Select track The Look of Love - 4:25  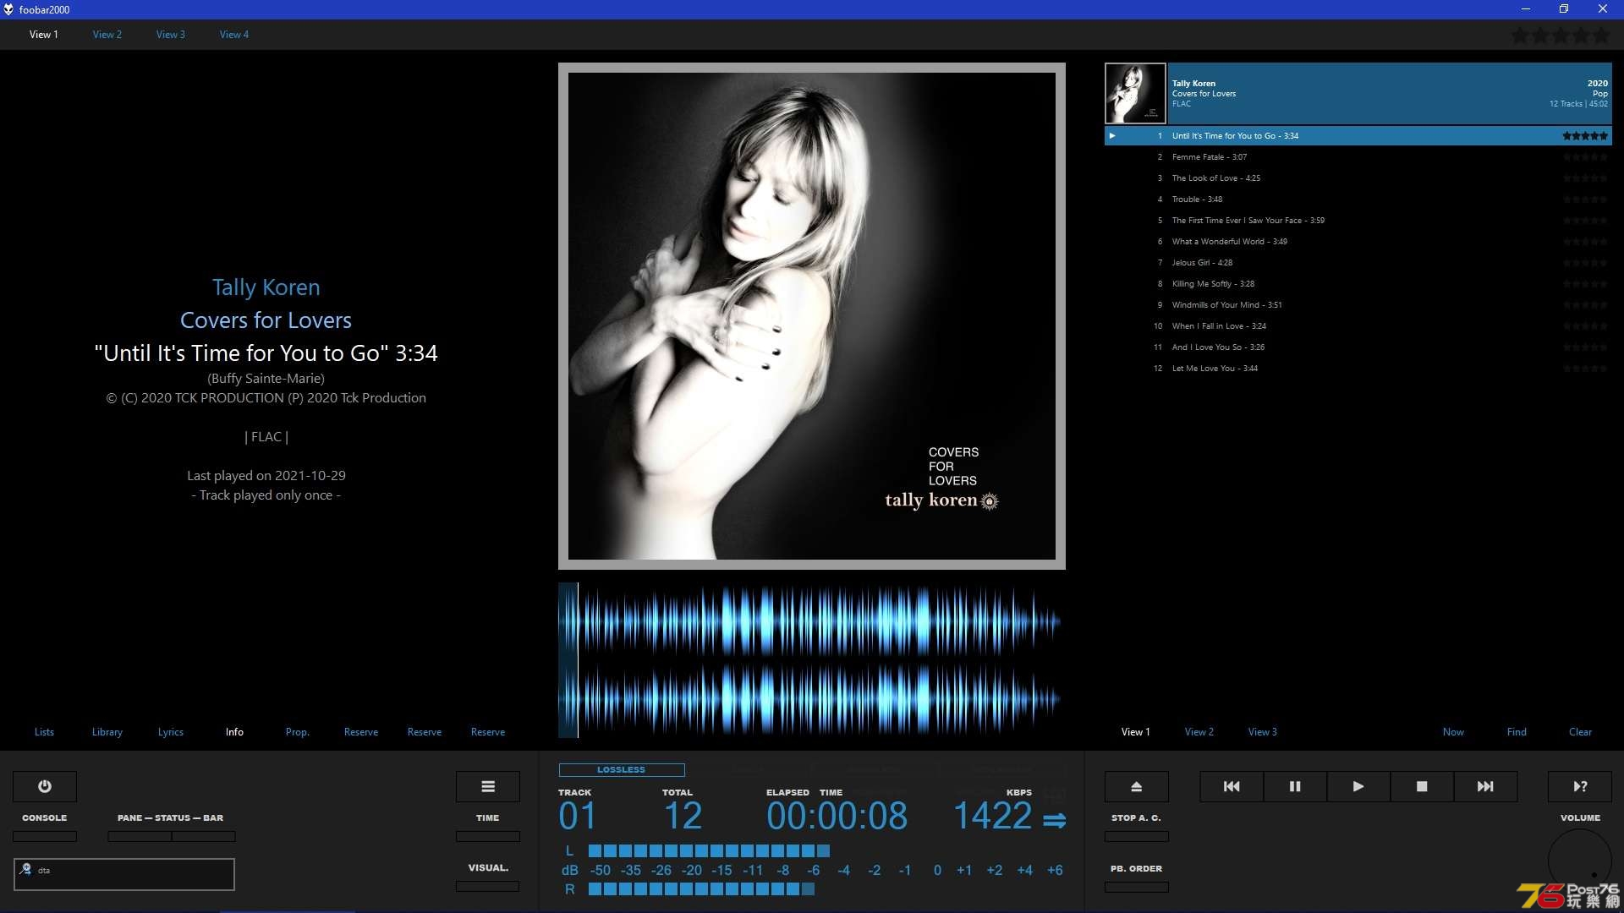click(1358, 178)
